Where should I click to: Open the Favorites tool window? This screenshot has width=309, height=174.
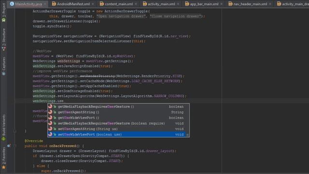[3, 158]
